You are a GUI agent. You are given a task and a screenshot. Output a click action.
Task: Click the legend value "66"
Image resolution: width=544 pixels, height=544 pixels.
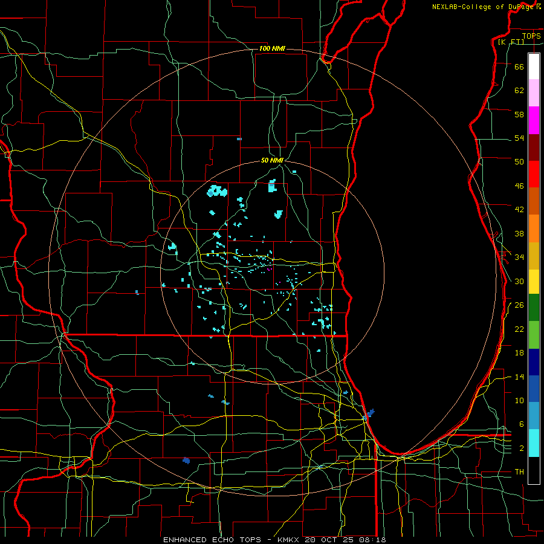[x=519, y=66]
